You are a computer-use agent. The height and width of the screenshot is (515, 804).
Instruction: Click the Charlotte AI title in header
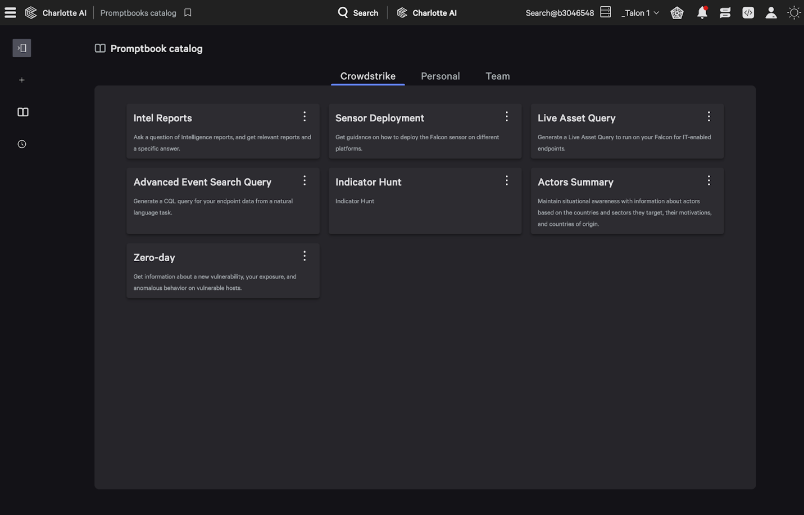pos(65,12)
